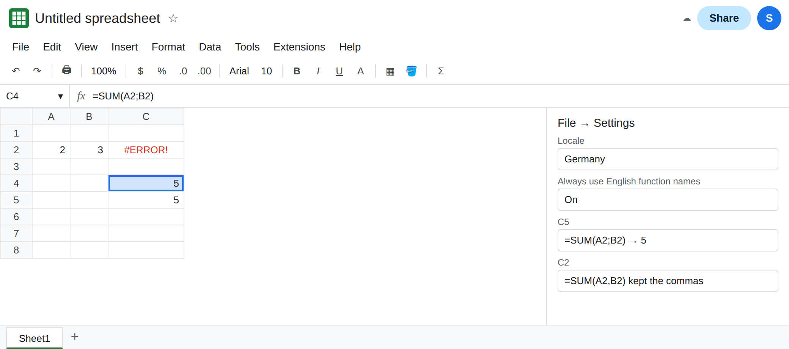Click the Share button

[x=724, y=18]
